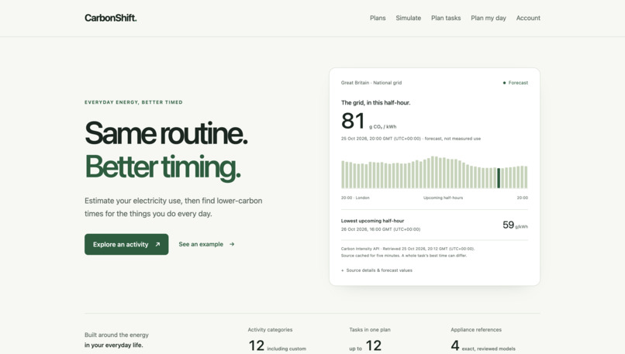The image size is (625, 354).
Task: Follow the See an example link
Action: (x=206, y=244)
